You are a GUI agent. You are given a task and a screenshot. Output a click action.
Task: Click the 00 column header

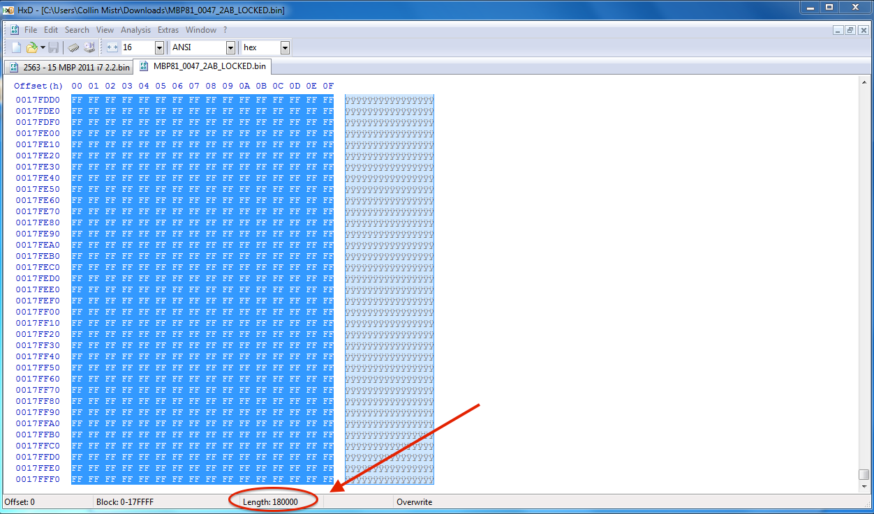point(77,86)
